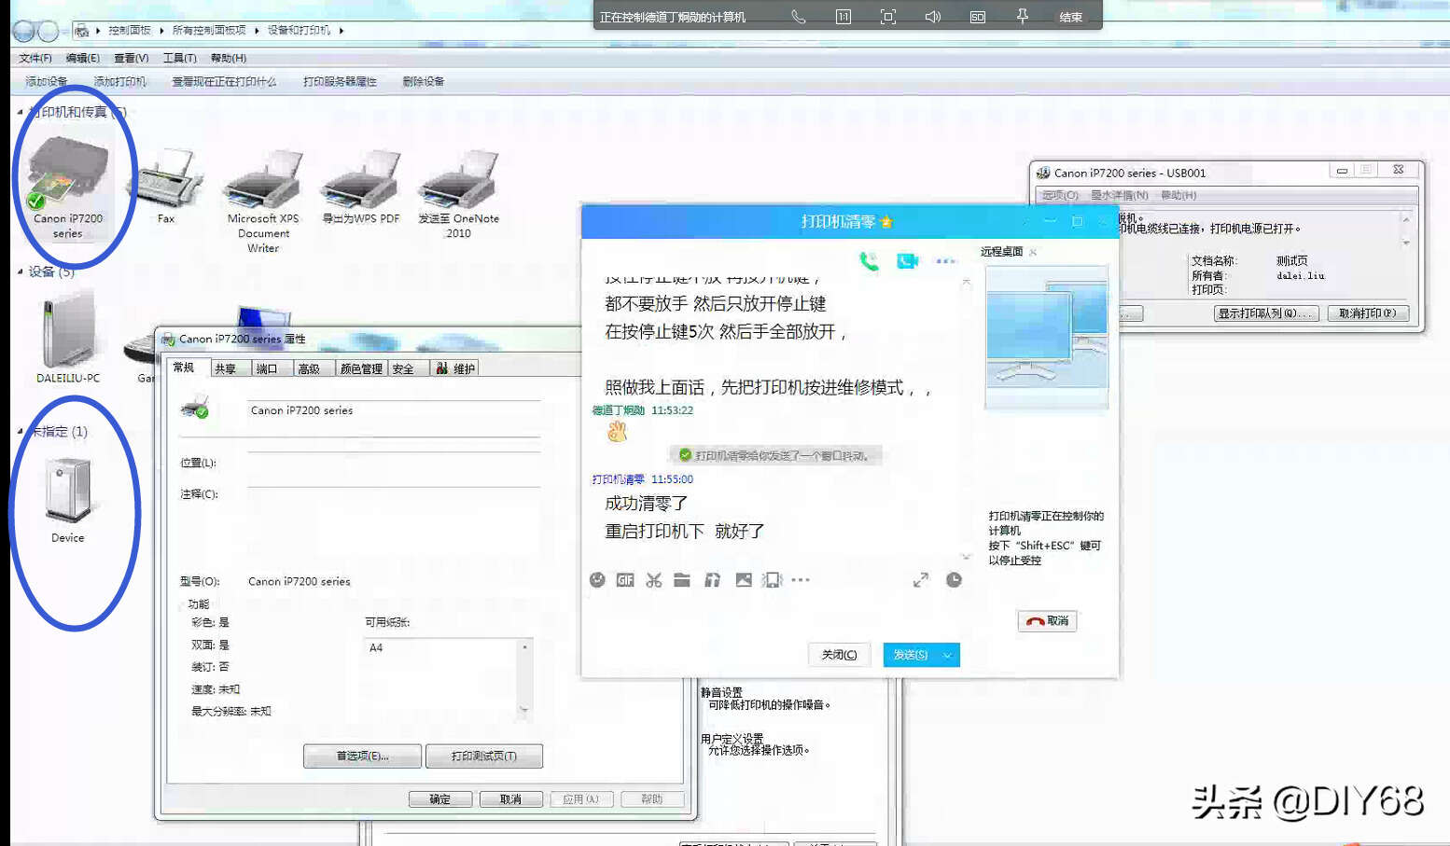
Task: Switch to the 颜色管理 tab
Action: (361, 369)
